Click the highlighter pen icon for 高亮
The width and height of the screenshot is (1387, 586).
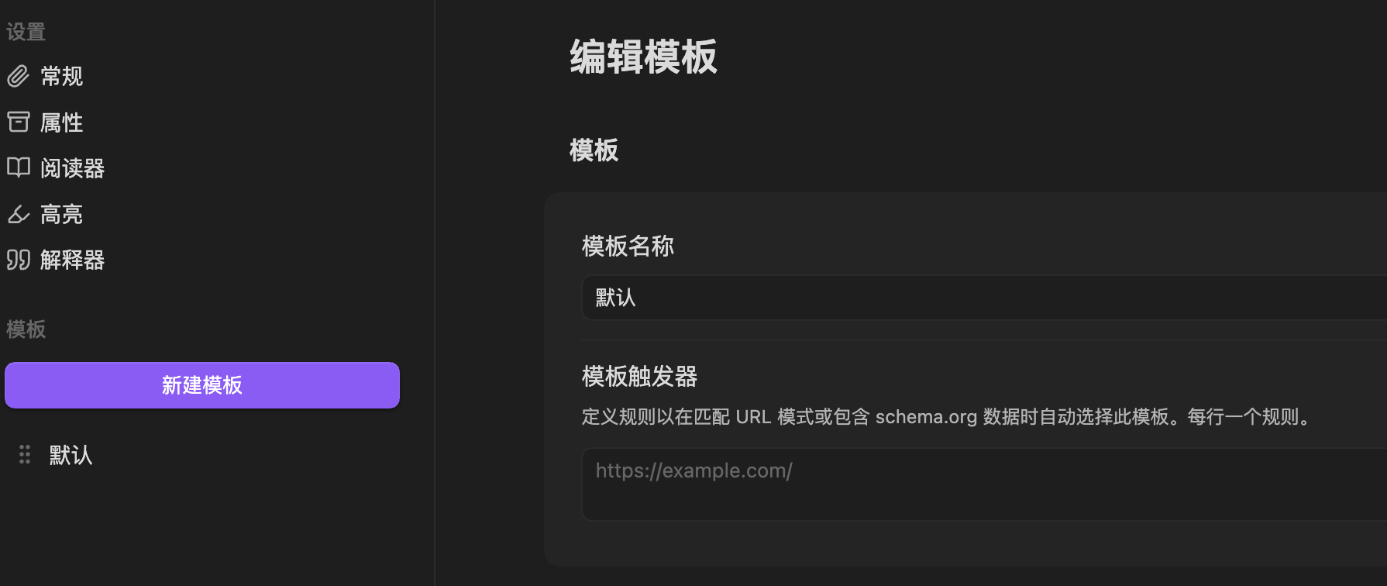click(x=18, y=214)
